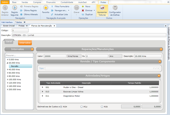
Task: Click the Duplicar icon in Operações
Action: tap(83, 15)
